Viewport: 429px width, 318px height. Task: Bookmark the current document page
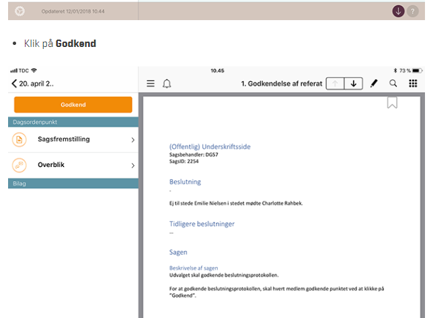[392, 102]
